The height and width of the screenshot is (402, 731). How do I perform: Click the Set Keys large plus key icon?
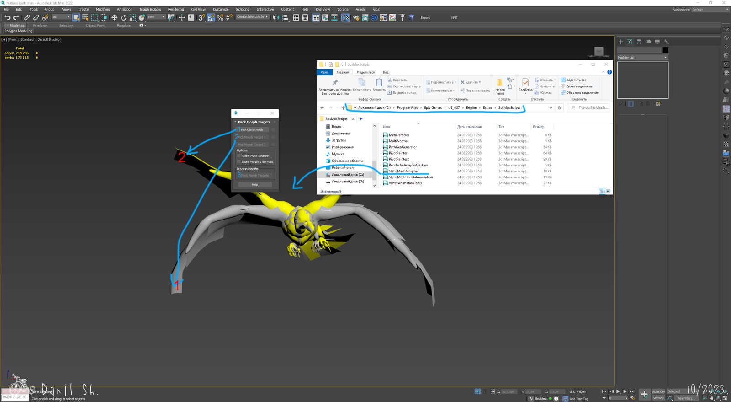[x=644, y=394]
